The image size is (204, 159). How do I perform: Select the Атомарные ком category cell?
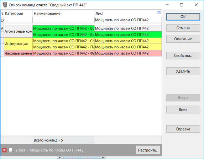tap(18, 31)
